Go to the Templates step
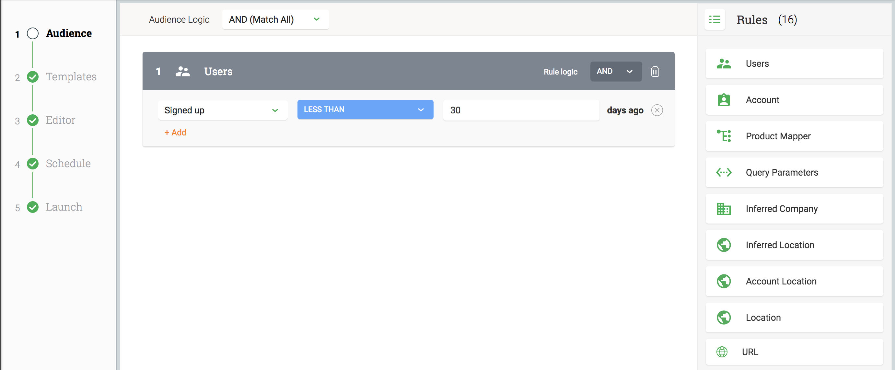895x370 pixels. (71, 76)
